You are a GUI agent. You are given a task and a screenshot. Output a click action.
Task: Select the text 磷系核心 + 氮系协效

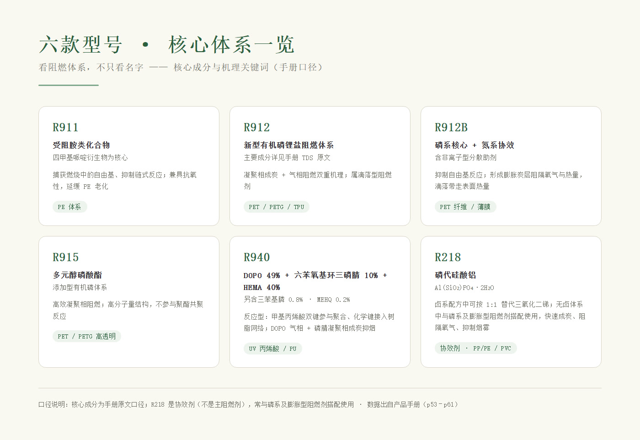point(475,145)
